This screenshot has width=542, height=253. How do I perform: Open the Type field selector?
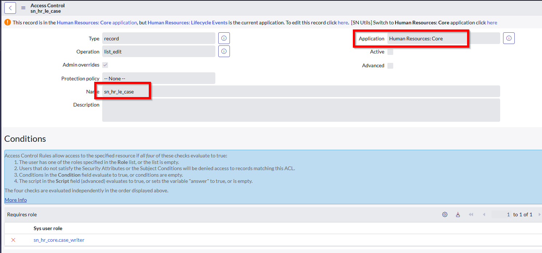point(158,38)
